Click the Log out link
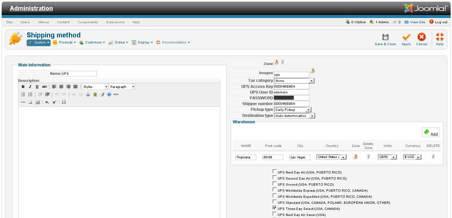The image size is (452, 218). point(439,22)
